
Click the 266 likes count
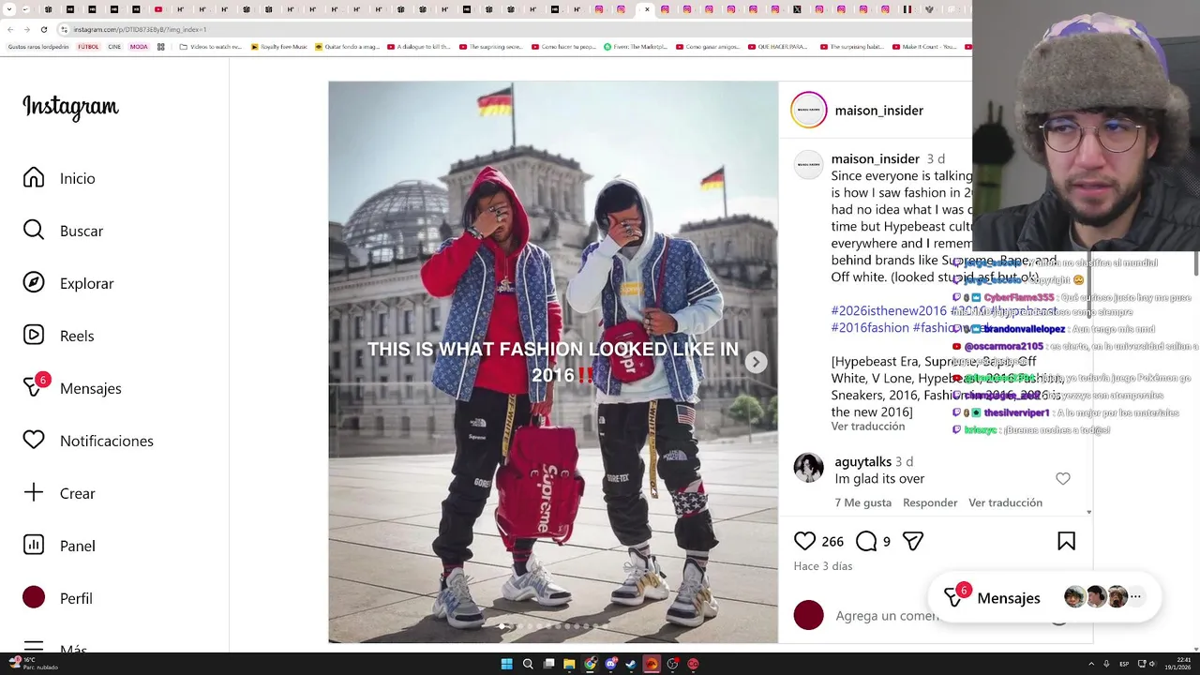pyautogui.click(x=832, y=542)
